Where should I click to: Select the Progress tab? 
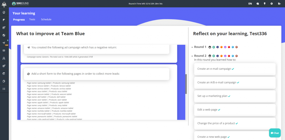(x=19, y=19)
